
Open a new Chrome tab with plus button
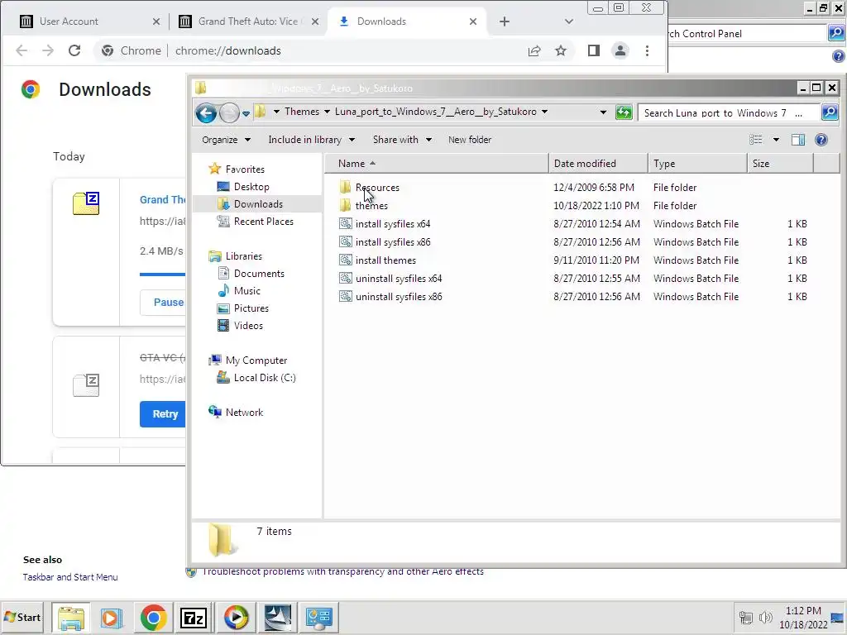[x=504, y=21]
